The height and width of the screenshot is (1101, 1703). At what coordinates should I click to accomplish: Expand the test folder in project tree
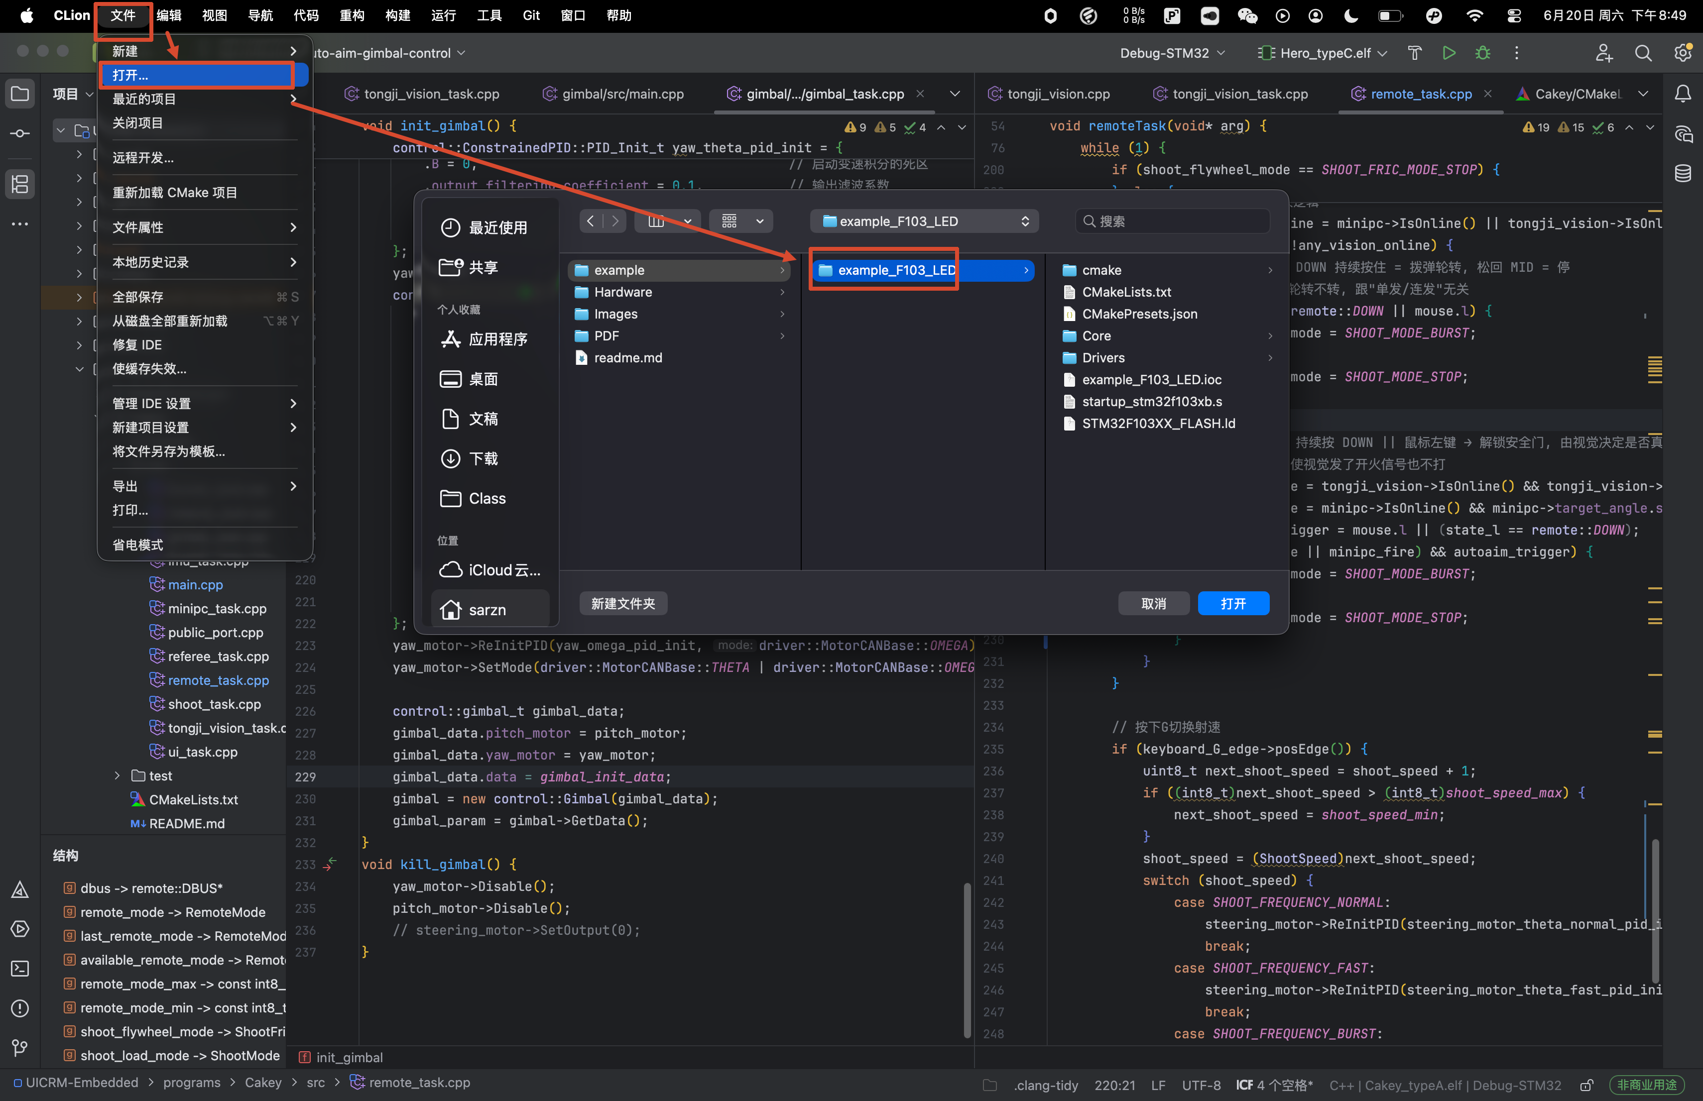[x=118, y=775]
